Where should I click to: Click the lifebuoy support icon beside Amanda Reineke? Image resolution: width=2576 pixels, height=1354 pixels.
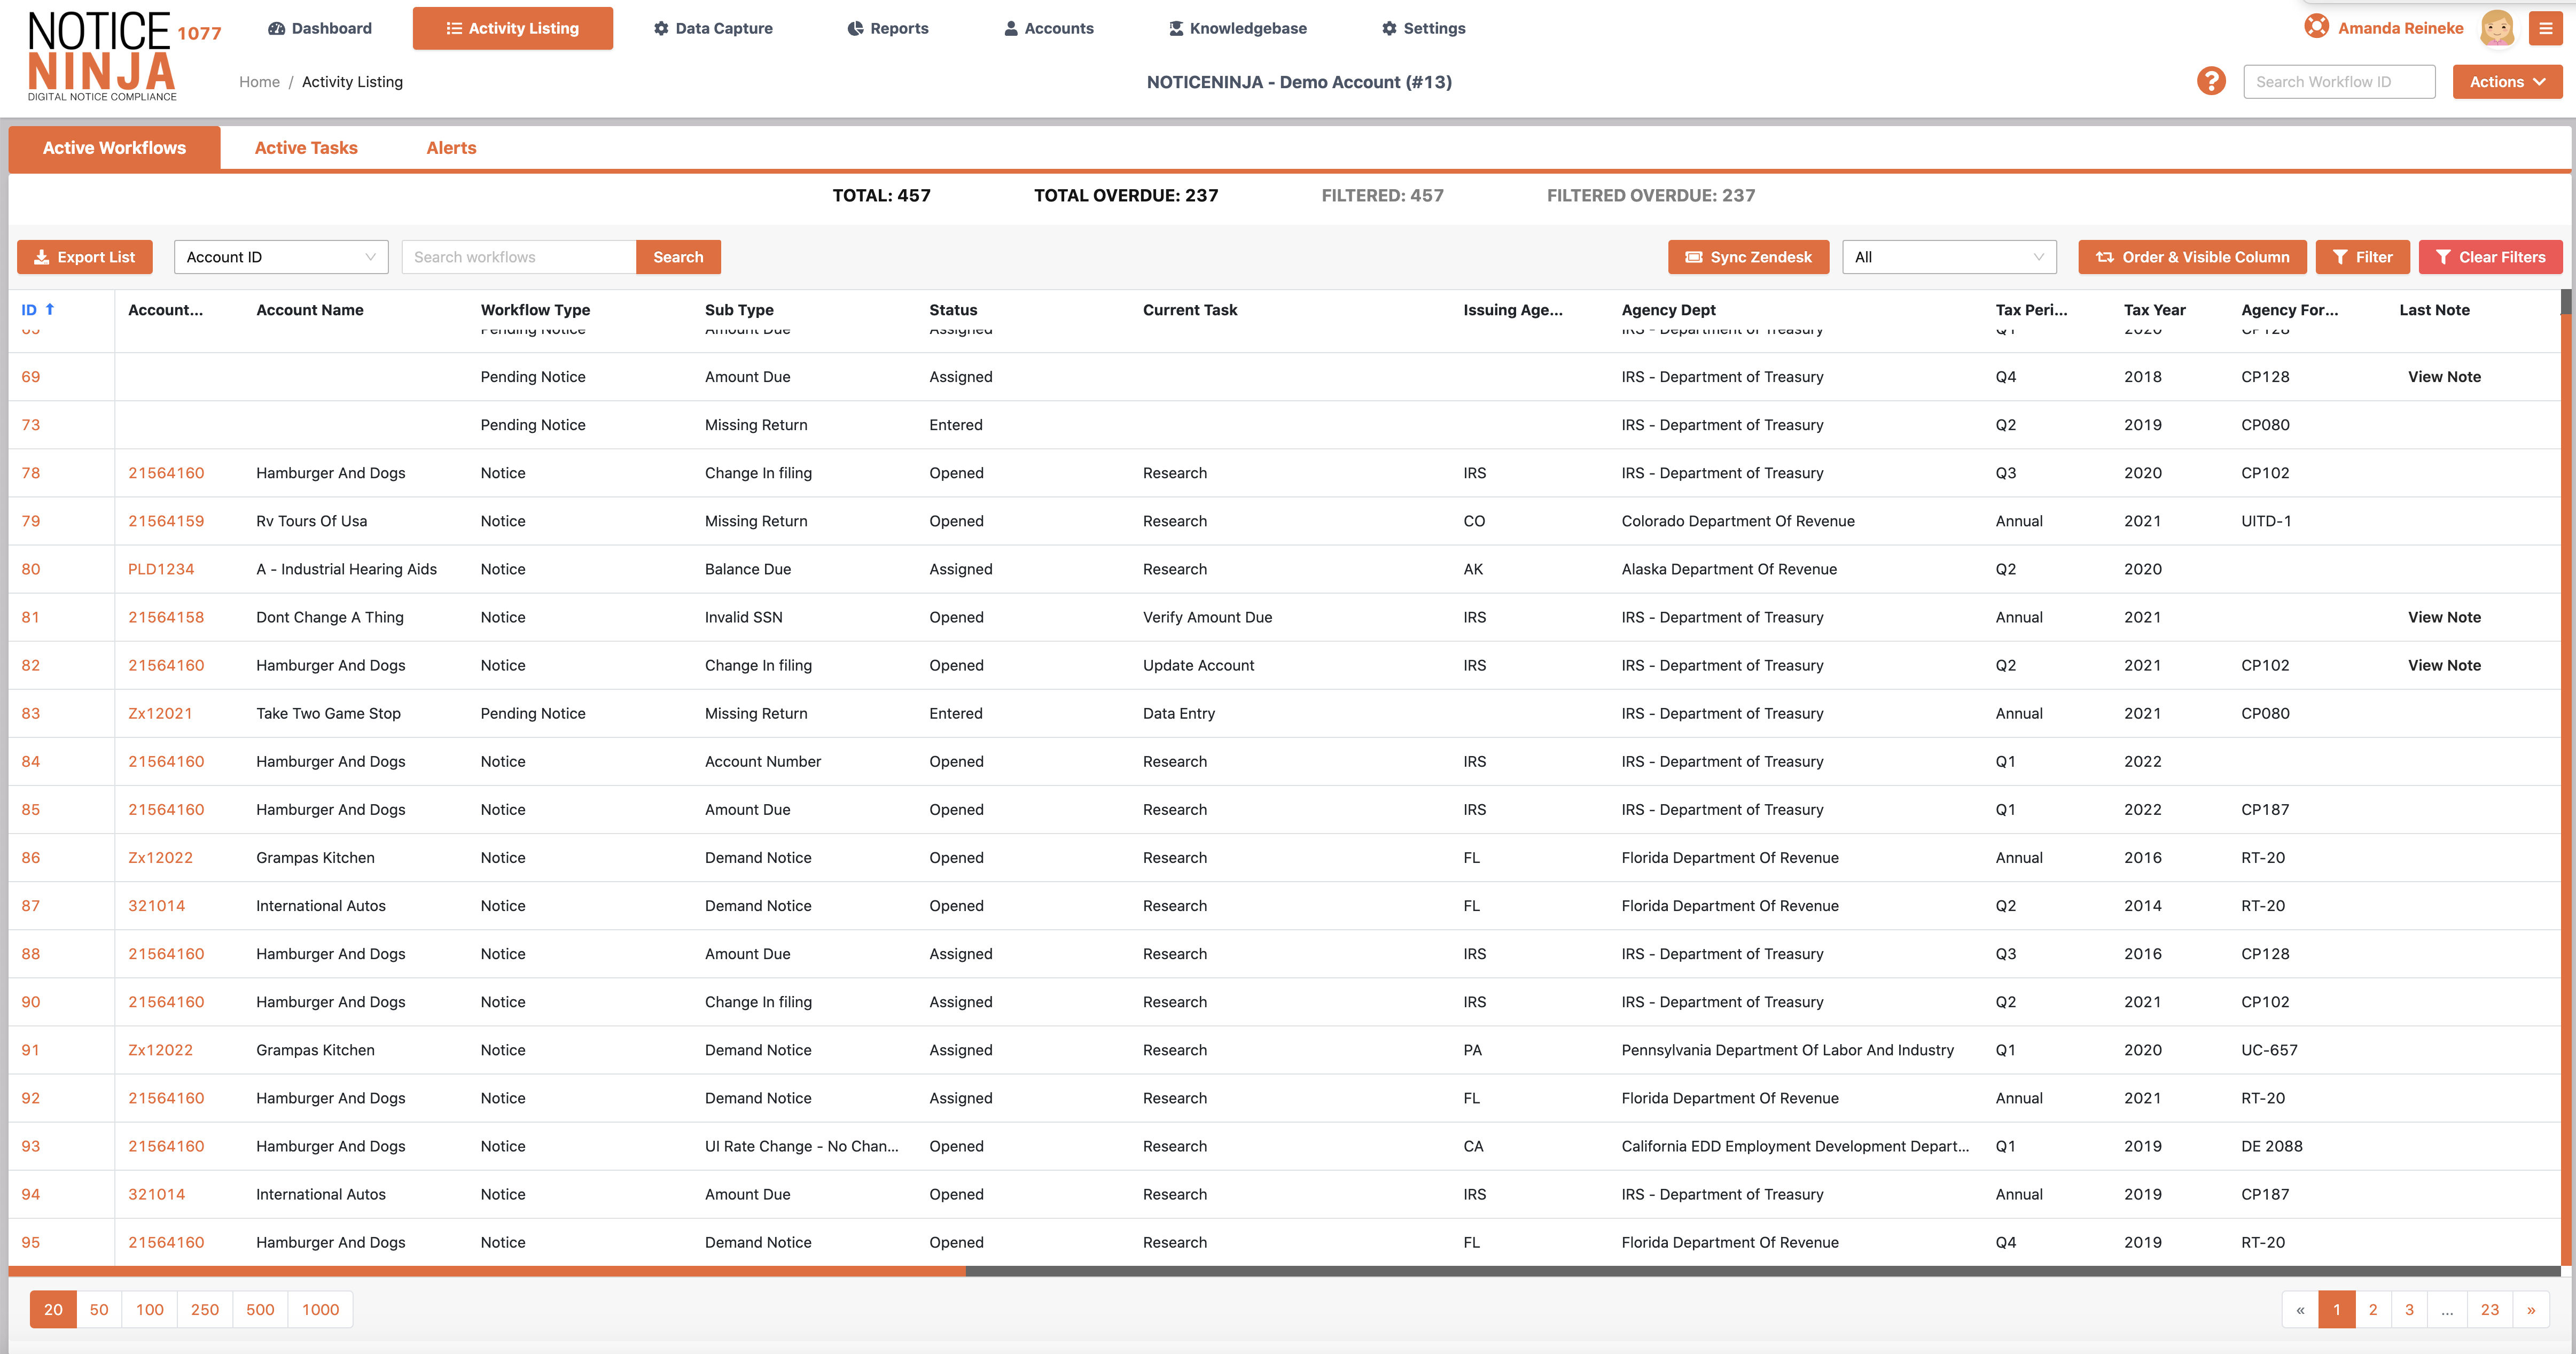2316,27
